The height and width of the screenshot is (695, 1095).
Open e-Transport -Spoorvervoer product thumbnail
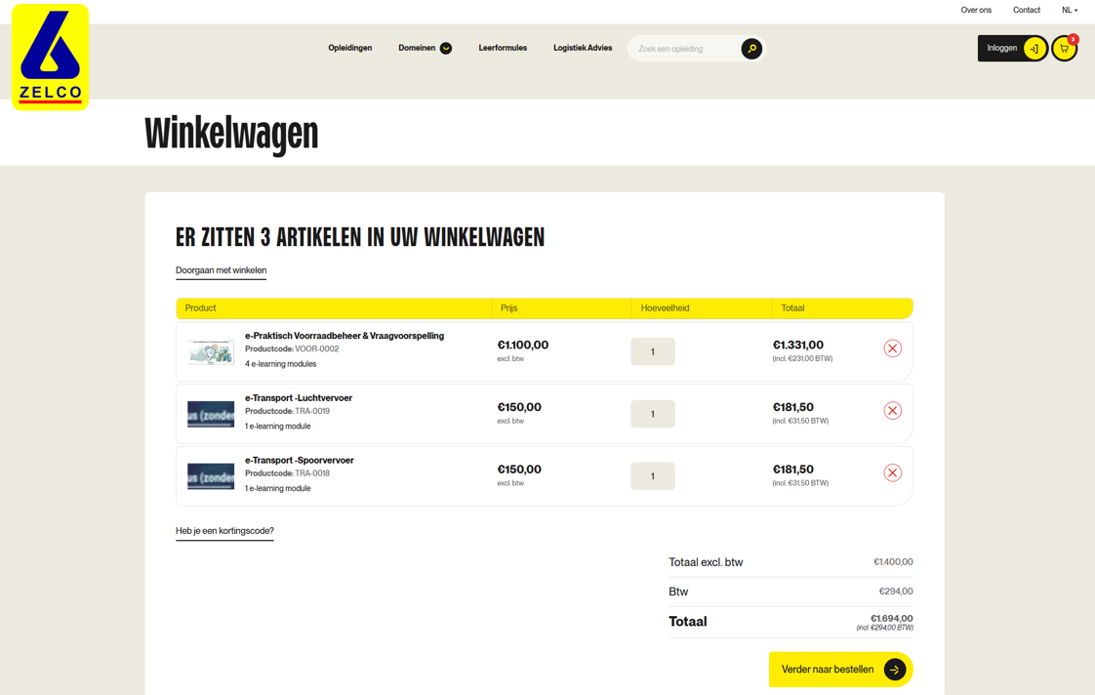(211, 476)
